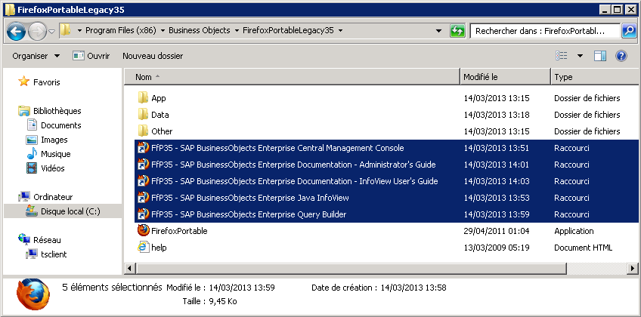Open Documents library

(x=61, y=125)
